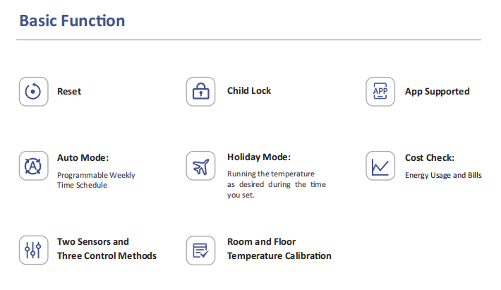The height and width of the screenshot is (290, 501).
Task: Select the temperature calibration checklist icon
Action: pos(200,250)
